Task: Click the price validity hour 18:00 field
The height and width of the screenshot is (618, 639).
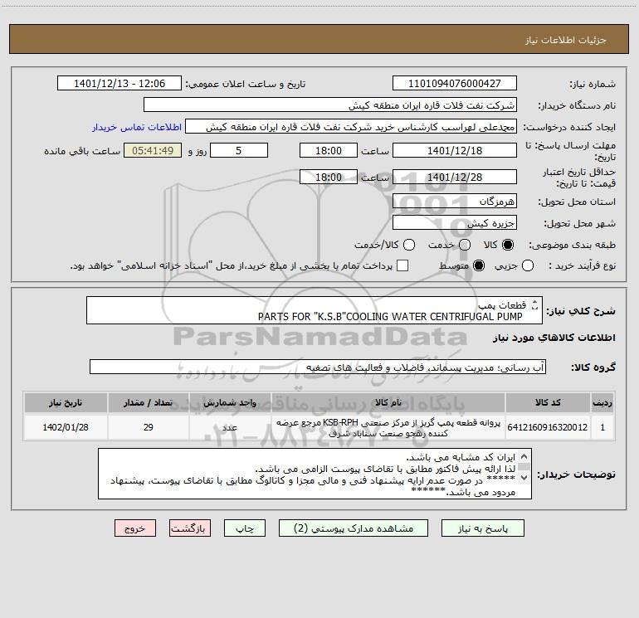Action: point(329,177)
